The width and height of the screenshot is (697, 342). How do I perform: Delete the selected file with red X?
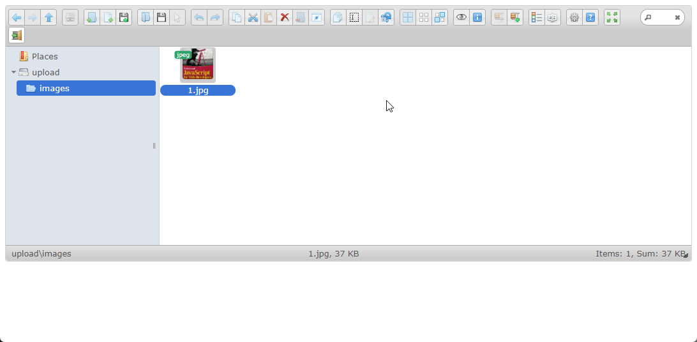coord(285,17)
